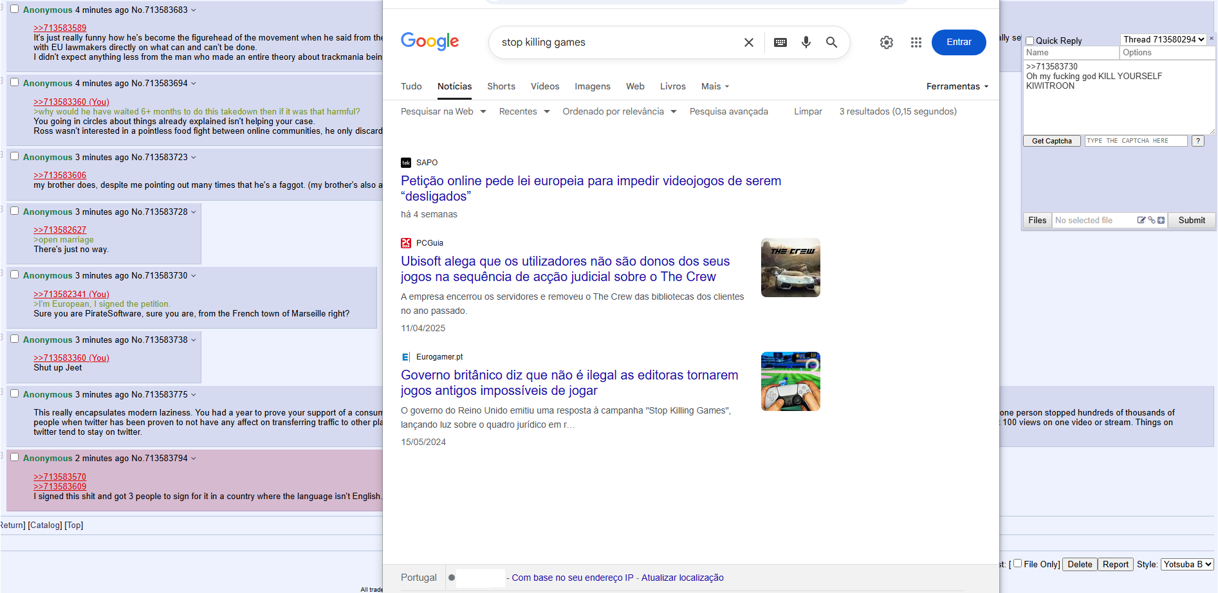Viewport: 1218px width, 593px height.
Task: Click the Google logo
Action: [430, 42]
